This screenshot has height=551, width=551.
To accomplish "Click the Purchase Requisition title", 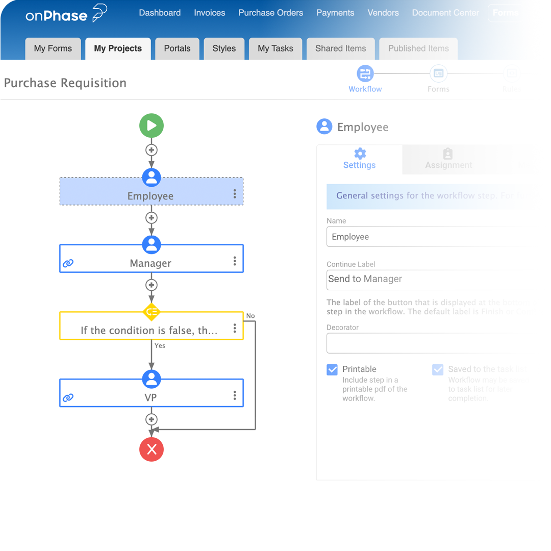I will pos(65,83).
